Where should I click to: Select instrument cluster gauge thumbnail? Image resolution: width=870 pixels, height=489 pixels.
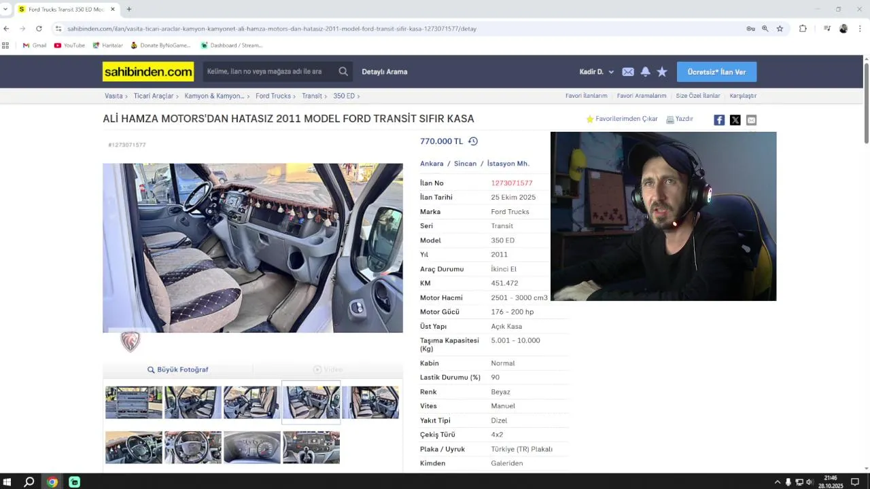(x=252, y=448)
